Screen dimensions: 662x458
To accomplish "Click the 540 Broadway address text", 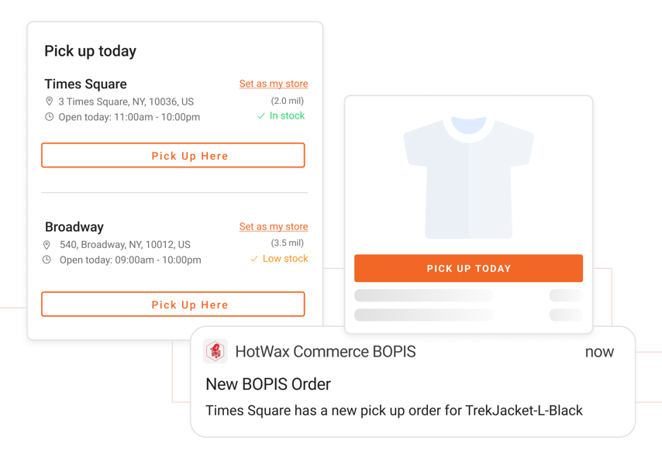I will 125,245.
